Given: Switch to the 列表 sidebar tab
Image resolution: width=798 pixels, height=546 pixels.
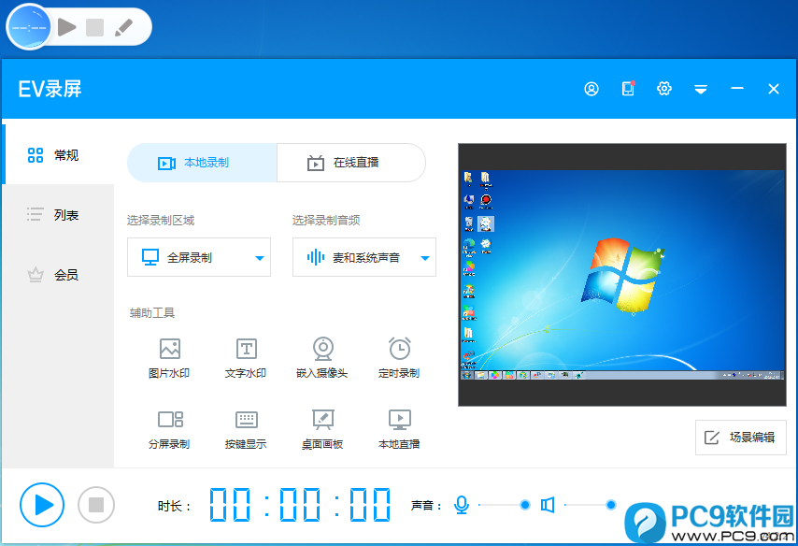Looking at the screenshot, I should [x=59, y=215].
